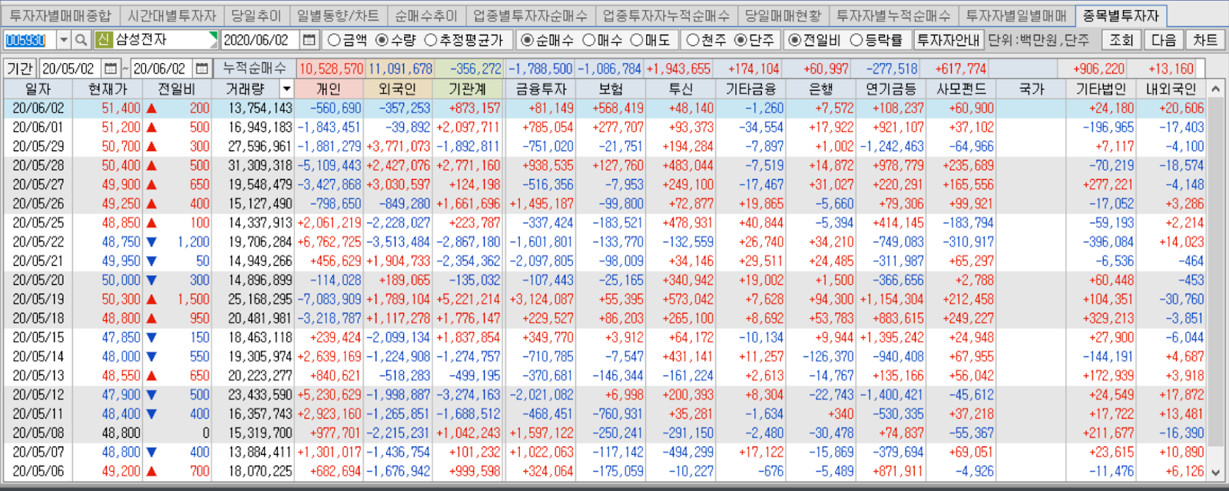Click the 기관계 value +5,221,214
The height and width of the screenshot is (491, 1229).
pyautogui.click(x=468, y=299)
